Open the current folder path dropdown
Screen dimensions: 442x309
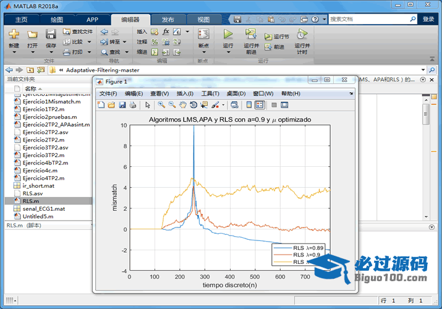coord(423,70)
